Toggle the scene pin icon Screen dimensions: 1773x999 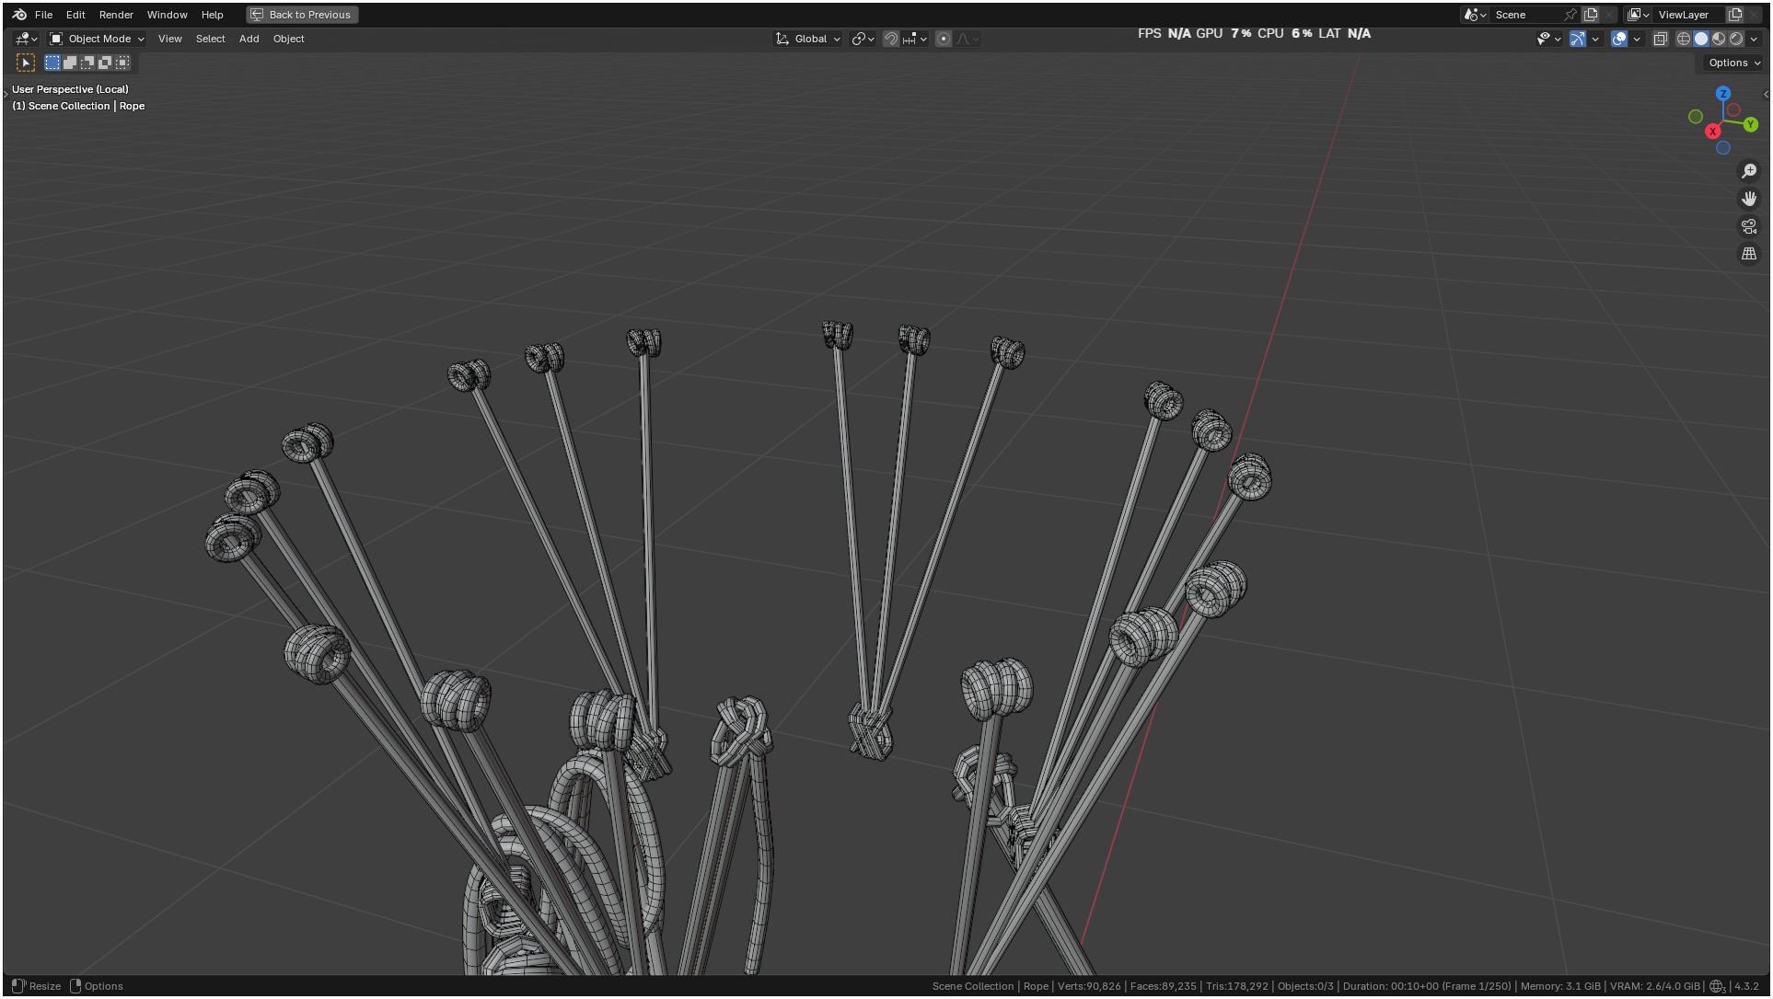[x=1570, y=15]
